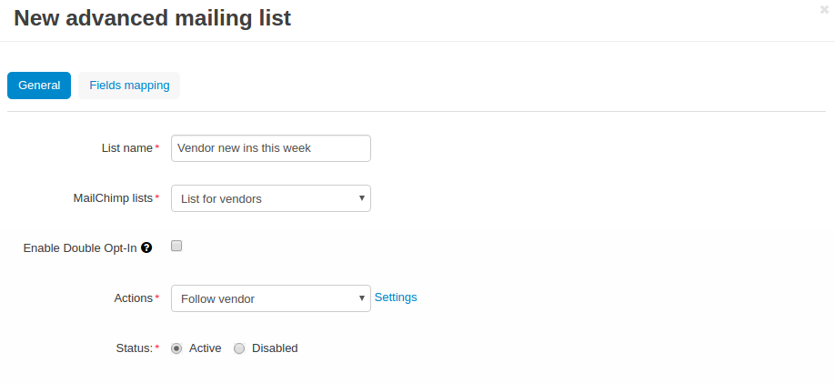The image size is (835, 383).
Task: Open the Settings link beside Actions
Action: tap(396, 297)
